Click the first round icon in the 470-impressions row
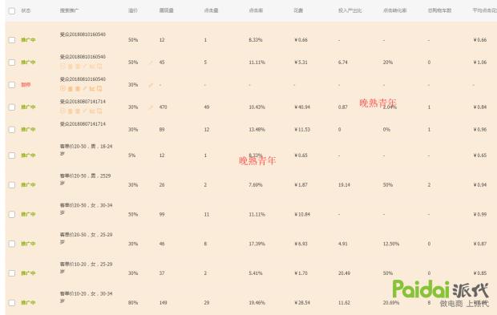Screen dimensions: 497x315 tap(63, 111)
